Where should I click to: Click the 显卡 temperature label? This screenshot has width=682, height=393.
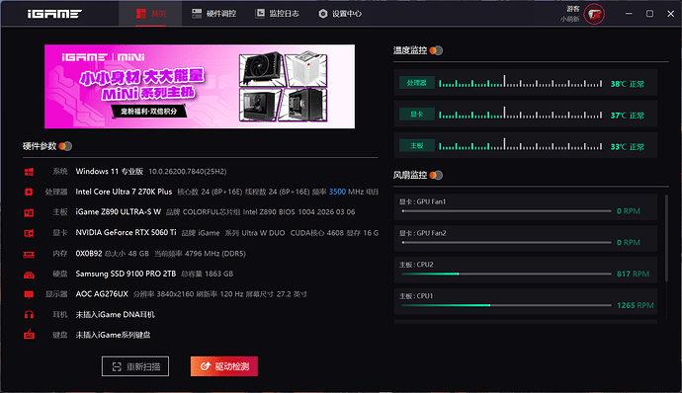[417, 114]
